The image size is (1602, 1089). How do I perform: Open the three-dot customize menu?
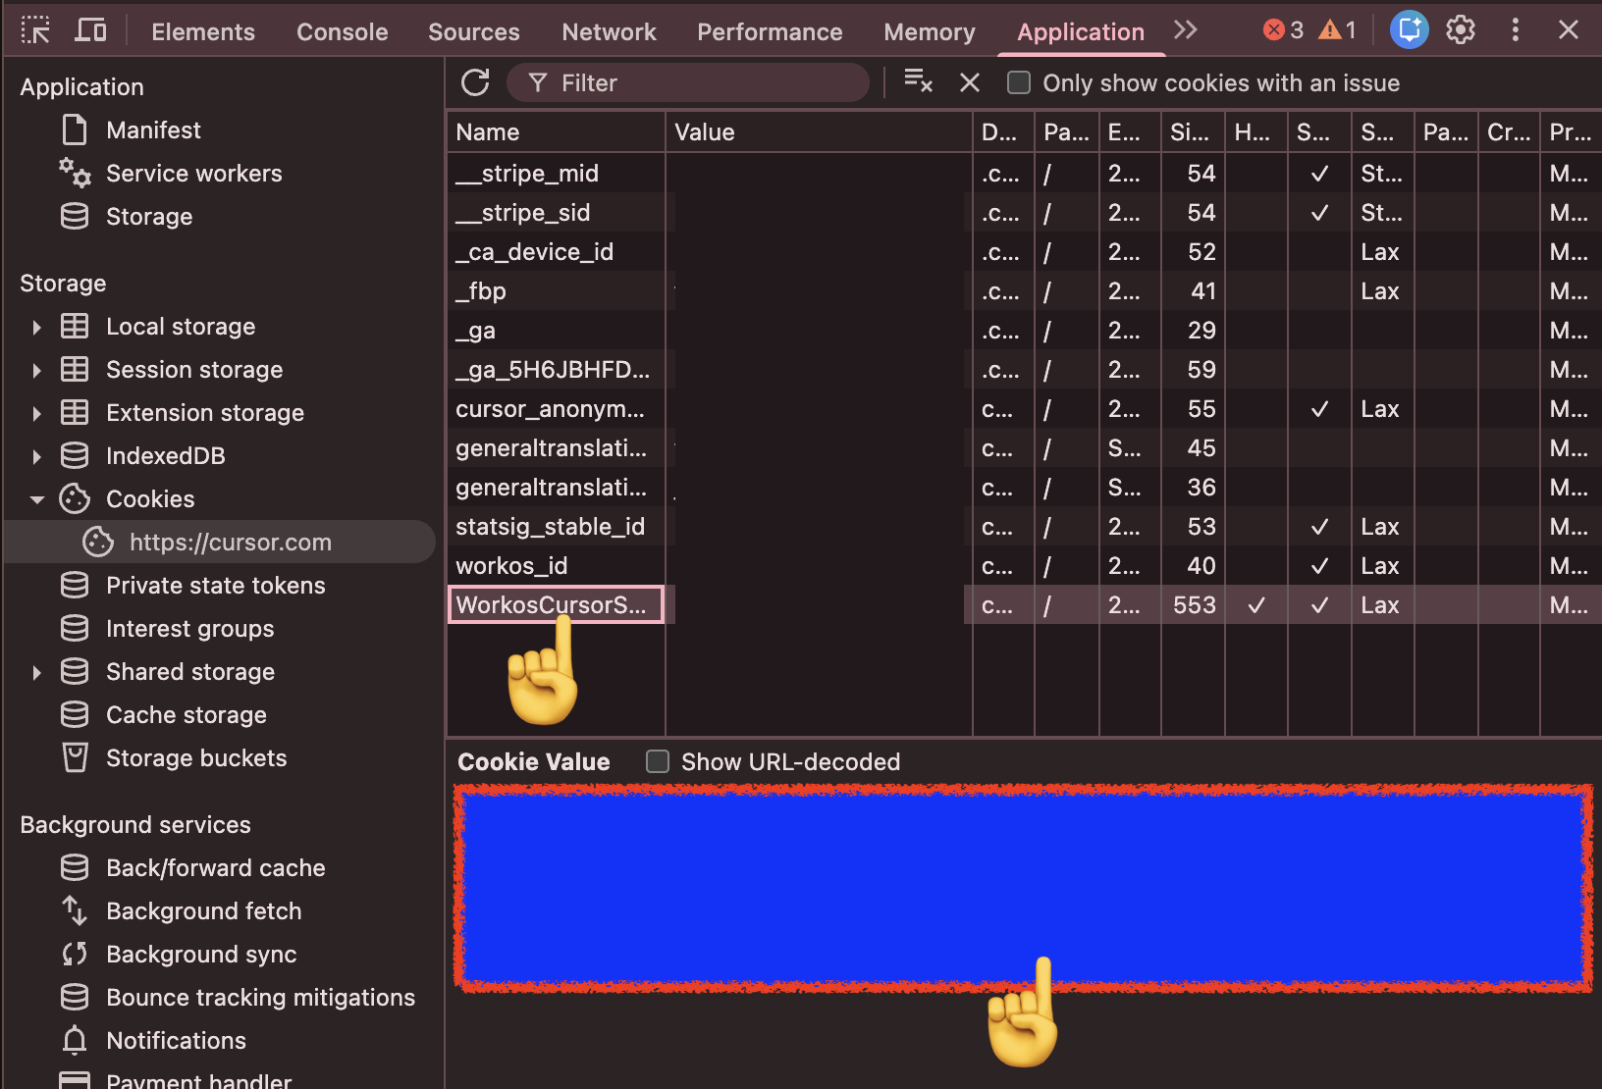1515,30
